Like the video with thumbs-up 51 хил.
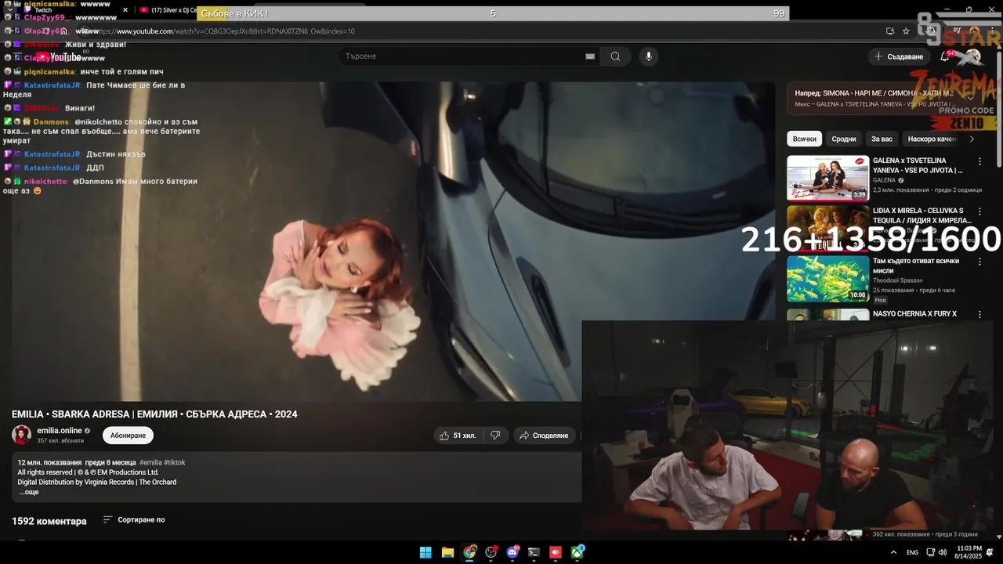This screenshot has width=1003, height=564. (x=458, y=436)
